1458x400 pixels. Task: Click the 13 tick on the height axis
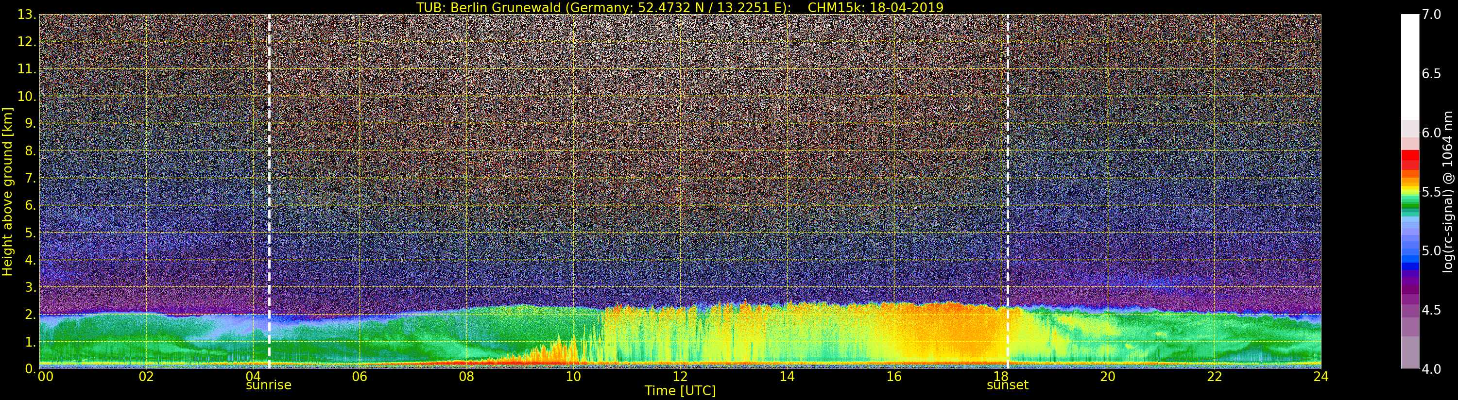(x=26, y=15)
